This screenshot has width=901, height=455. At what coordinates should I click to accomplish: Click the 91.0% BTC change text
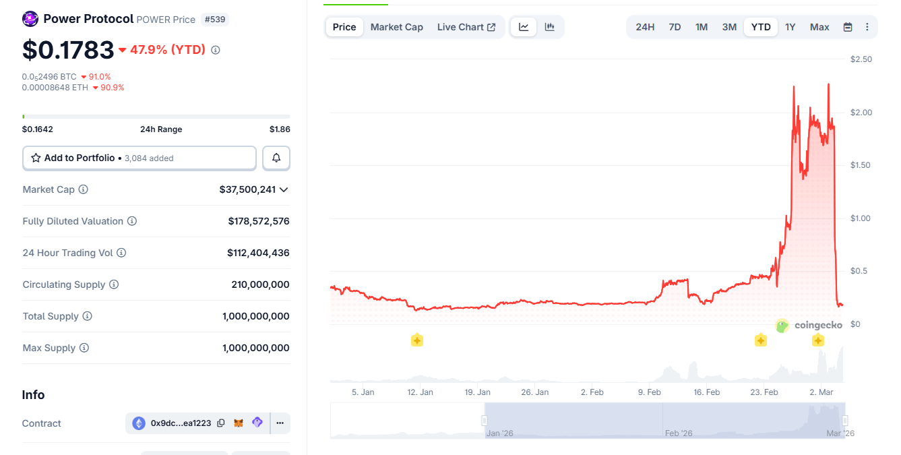(x=100, y=77)
